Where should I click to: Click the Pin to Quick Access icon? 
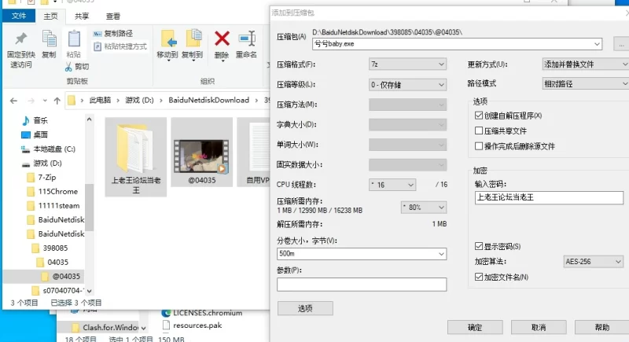tap(21, 39)
